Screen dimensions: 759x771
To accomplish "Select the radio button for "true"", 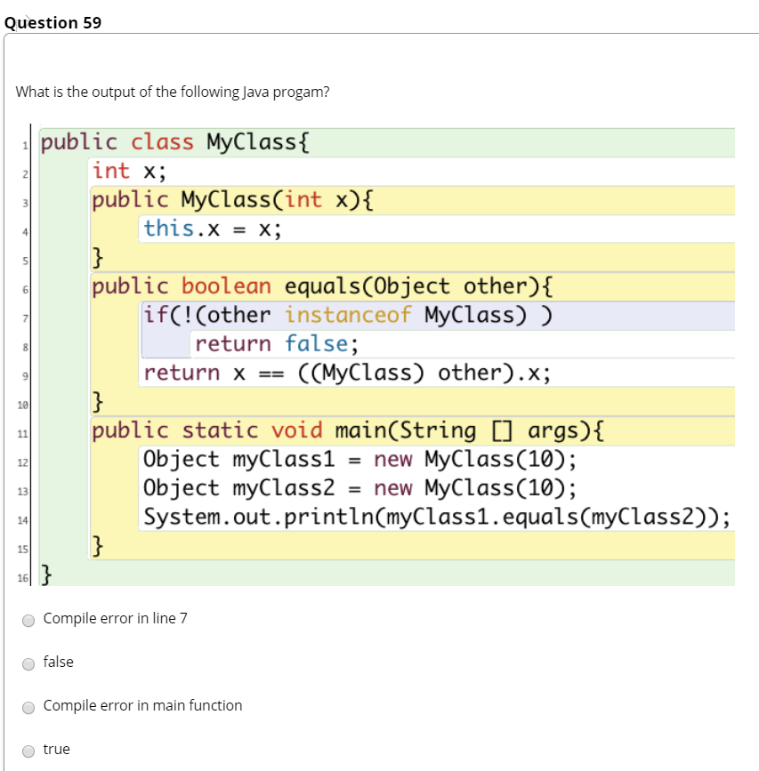I will tap(28, 751).
